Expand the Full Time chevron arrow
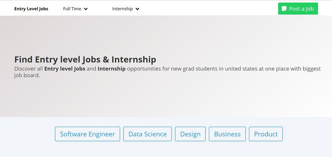The width and height of the screenshot is (332, 157). click(x=86, y=9)
